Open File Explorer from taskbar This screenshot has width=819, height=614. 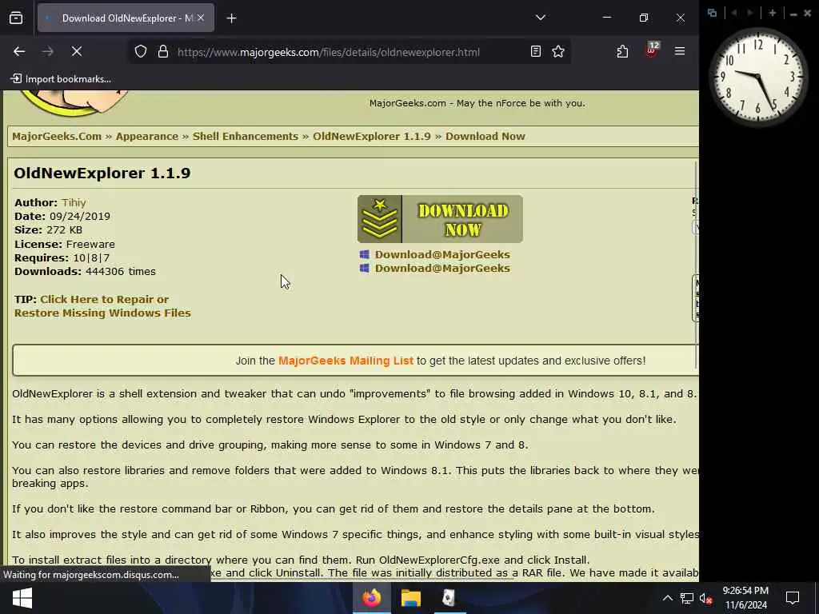(411, 598)
